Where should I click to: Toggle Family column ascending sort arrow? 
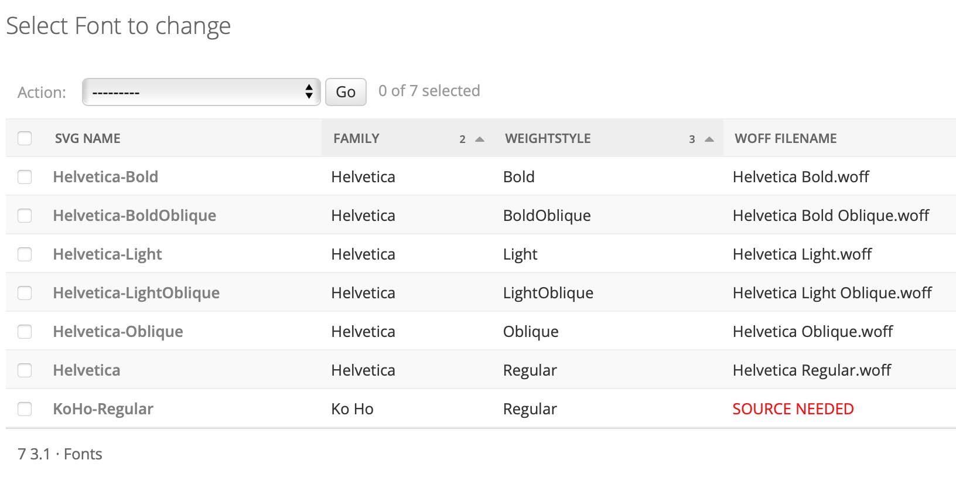pyautogui.click(x=480, y=139)
